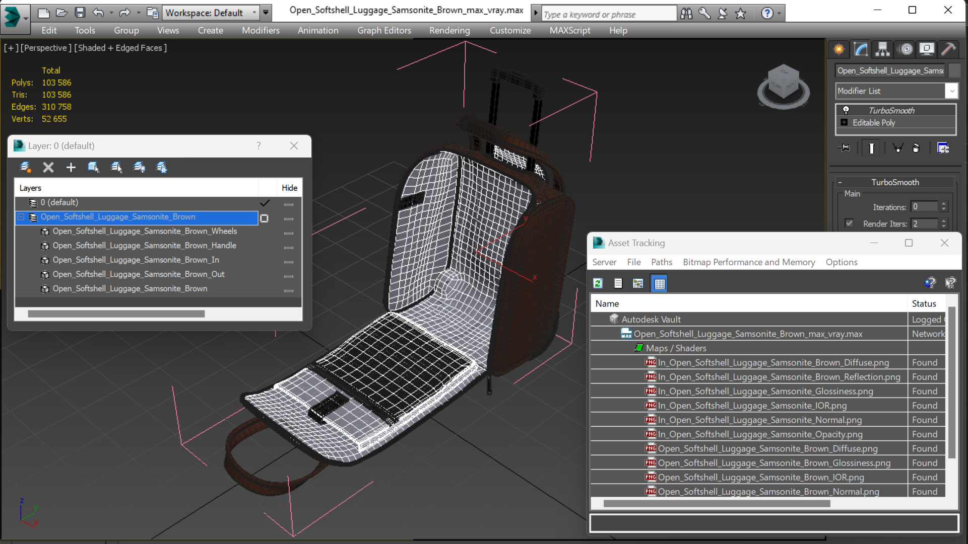The width and height of the screenshot is (968, 544).
Task: Collapse the Open_Softshell_Luggage_Samsonite_Brown layer tree
Action: (21, 217)
